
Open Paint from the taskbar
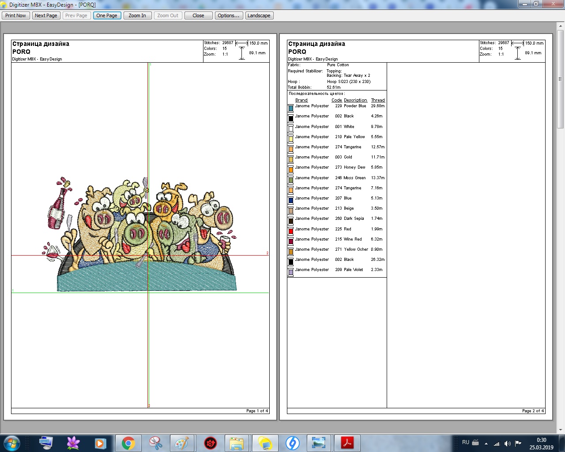(182, 443)
